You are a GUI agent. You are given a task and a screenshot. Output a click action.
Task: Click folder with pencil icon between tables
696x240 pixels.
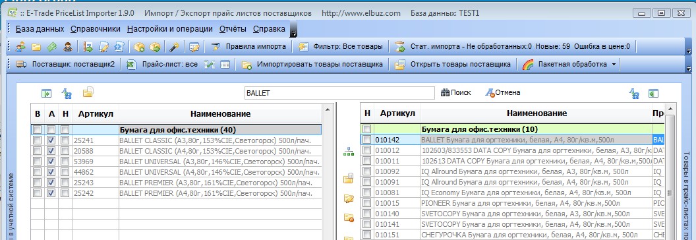[x=349, y=198]
